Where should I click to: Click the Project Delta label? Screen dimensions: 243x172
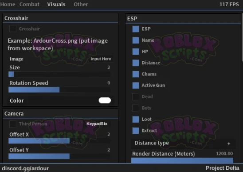click(x=223, y=168)
